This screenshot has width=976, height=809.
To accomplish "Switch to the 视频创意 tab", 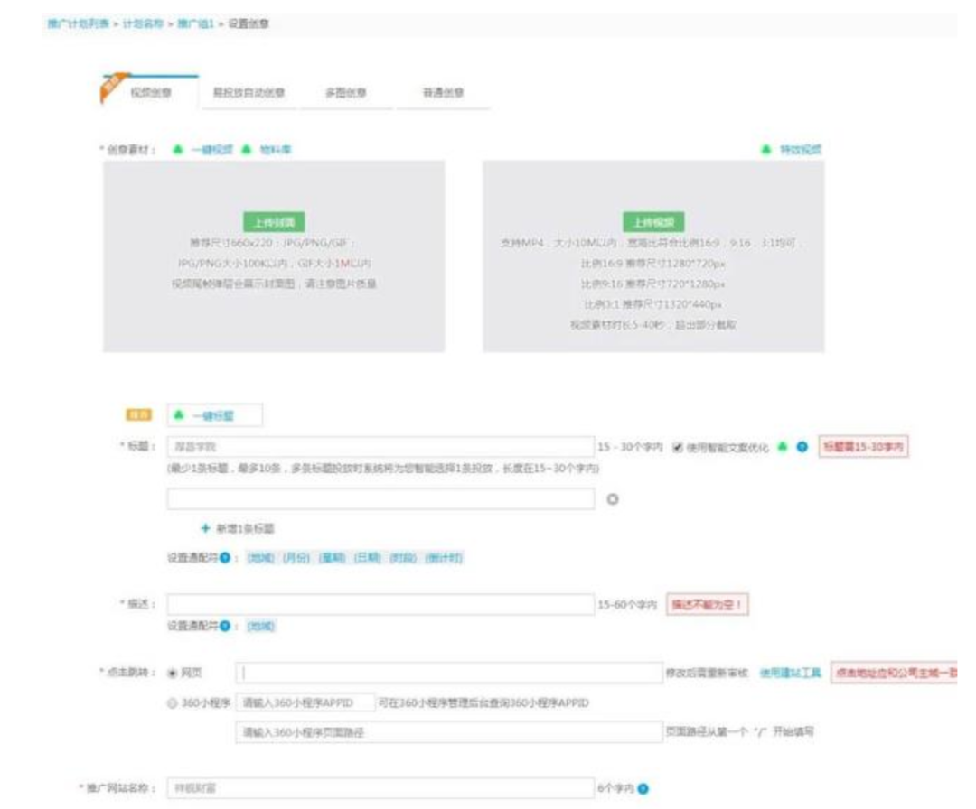I will coord(151,93).
